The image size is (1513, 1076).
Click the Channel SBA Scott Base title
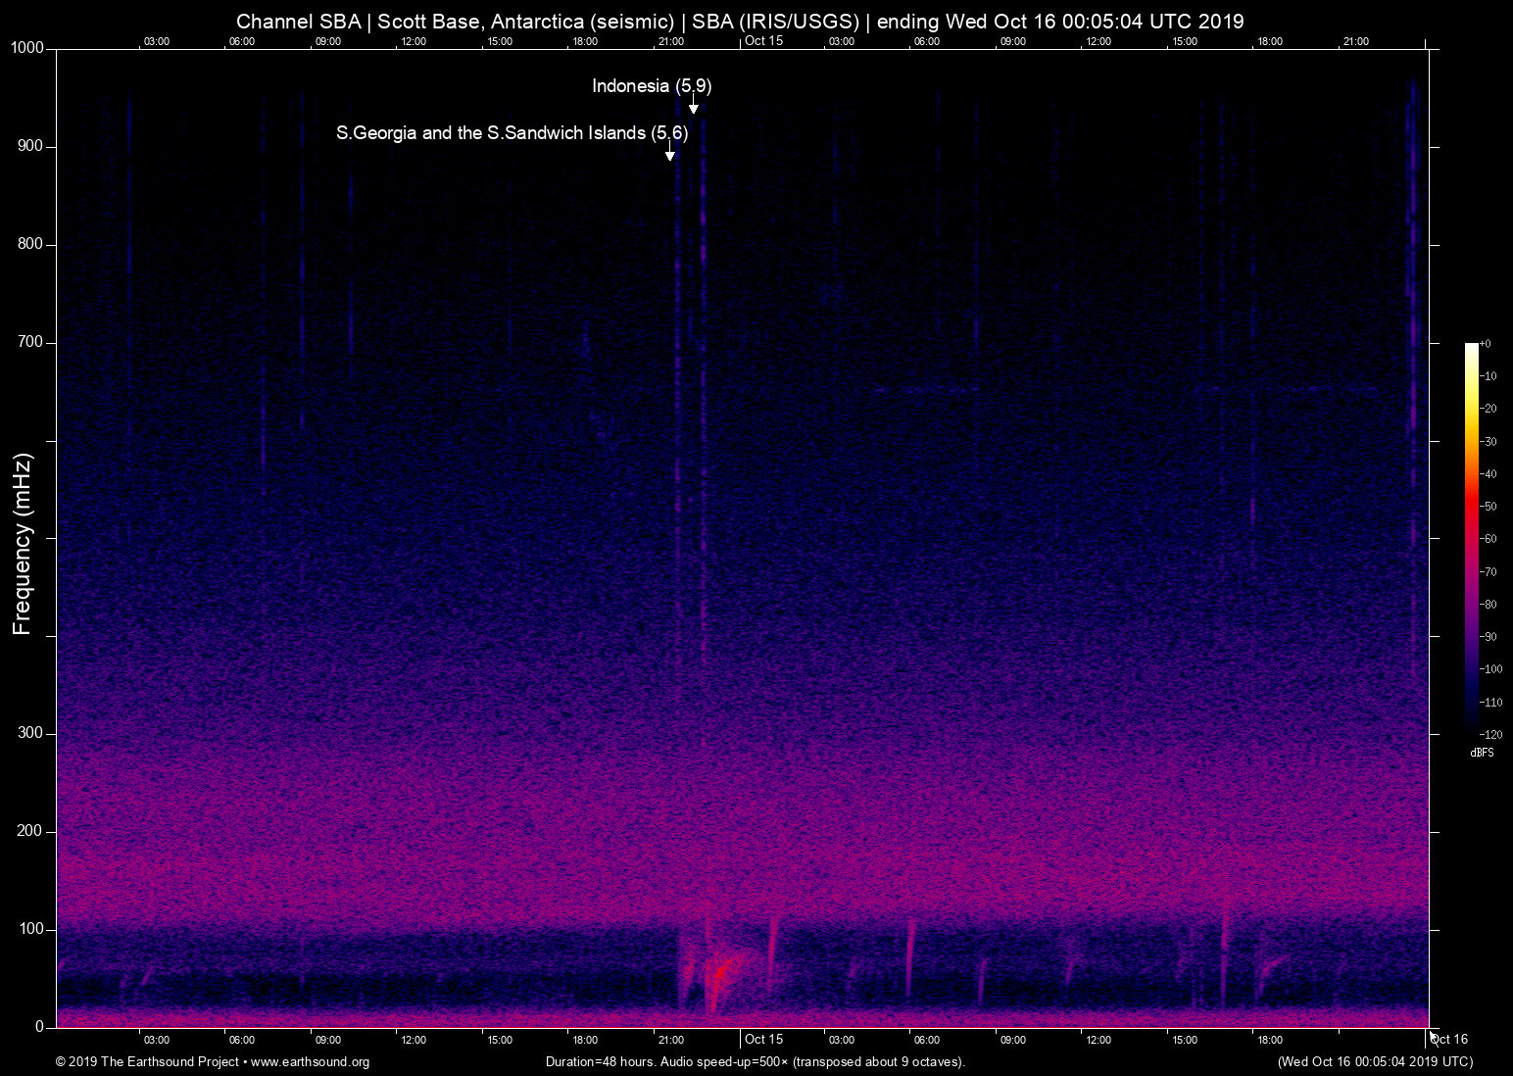click(740, 22)
